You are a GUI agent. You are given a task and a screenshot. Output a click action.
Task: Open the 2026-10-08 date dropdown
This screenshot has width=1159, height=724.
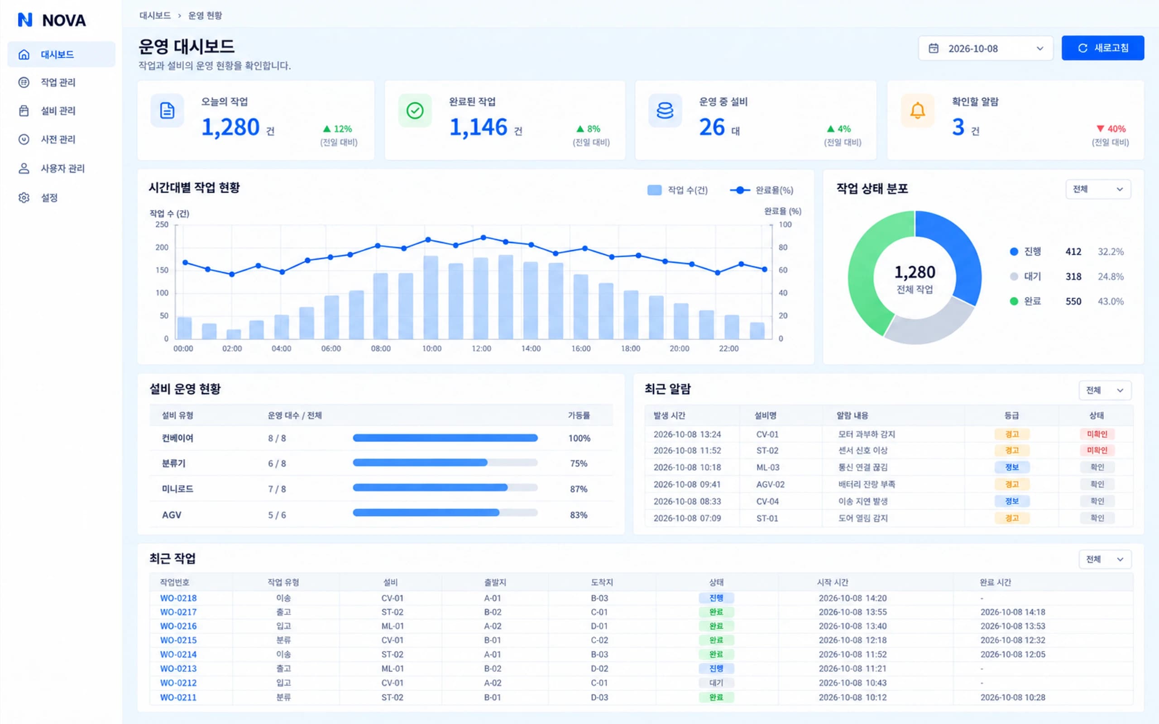click(986, 48)
